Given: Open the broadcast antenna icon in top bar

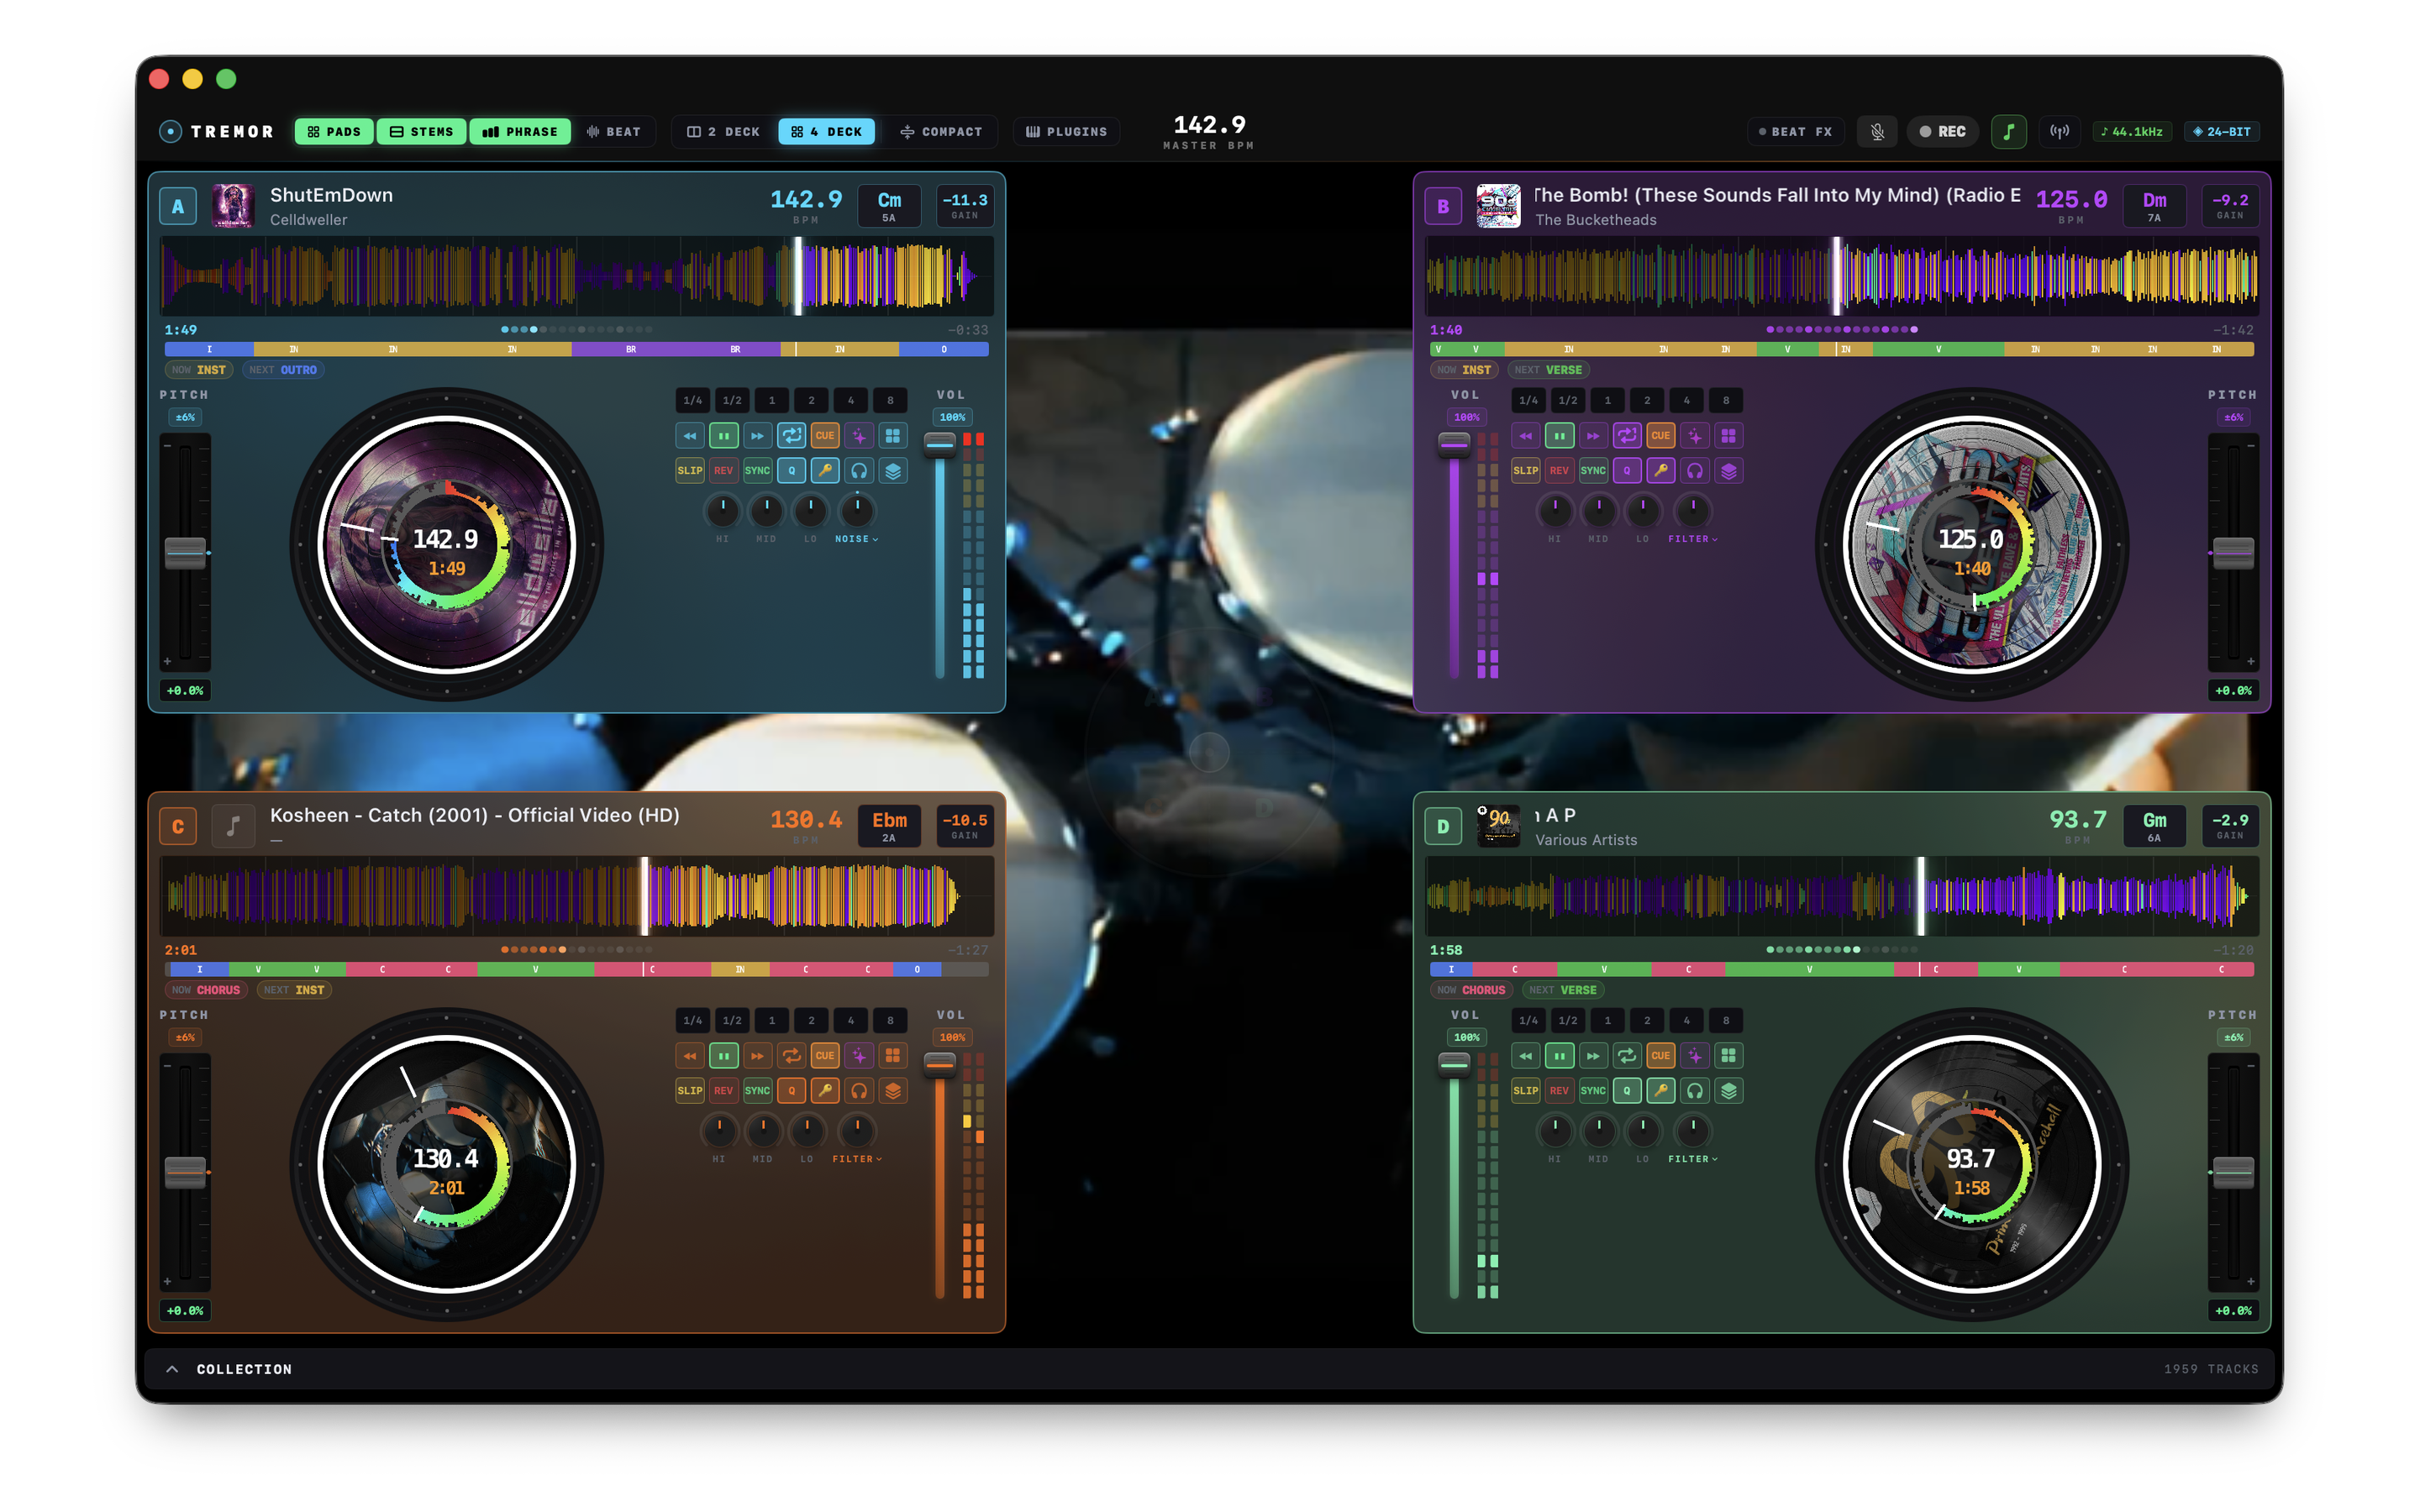Looking at the screenshot, I should click(2059, 132).
